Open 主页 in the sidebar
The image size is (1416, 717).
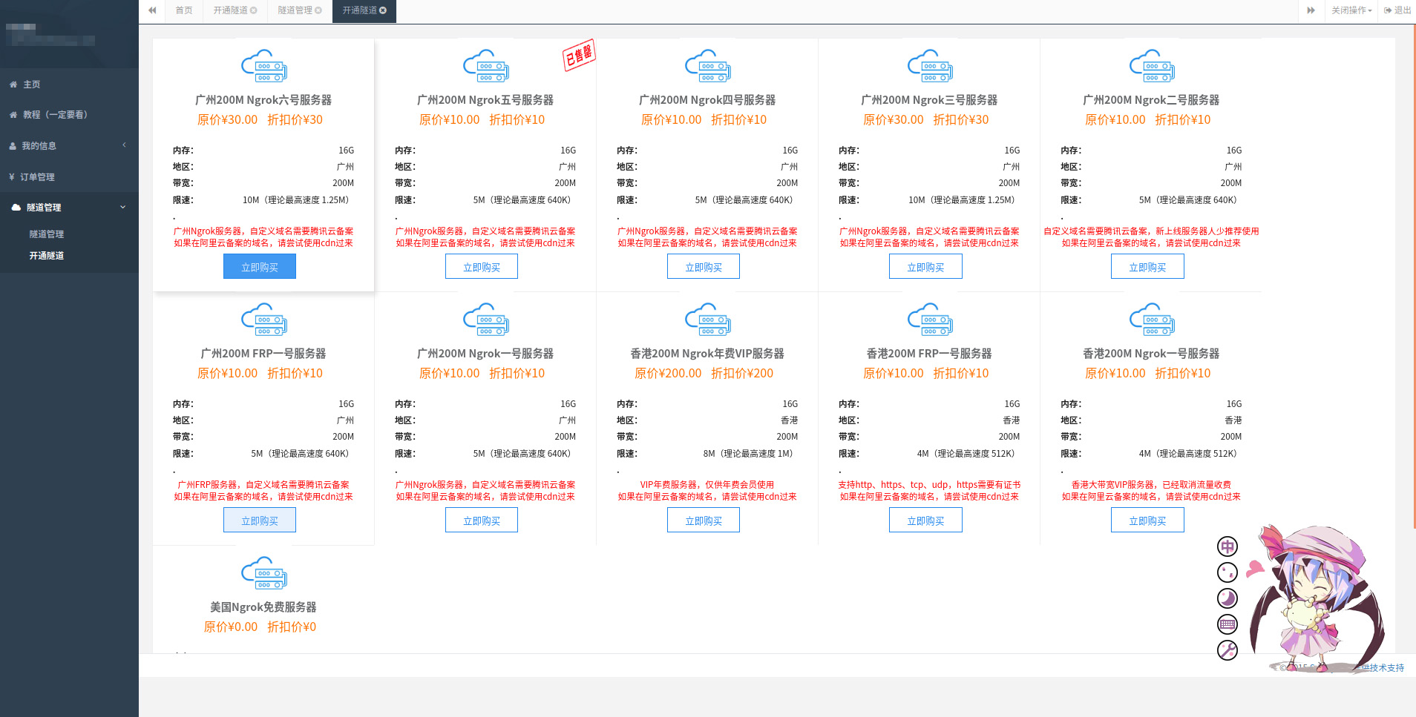tap(69, 85)
